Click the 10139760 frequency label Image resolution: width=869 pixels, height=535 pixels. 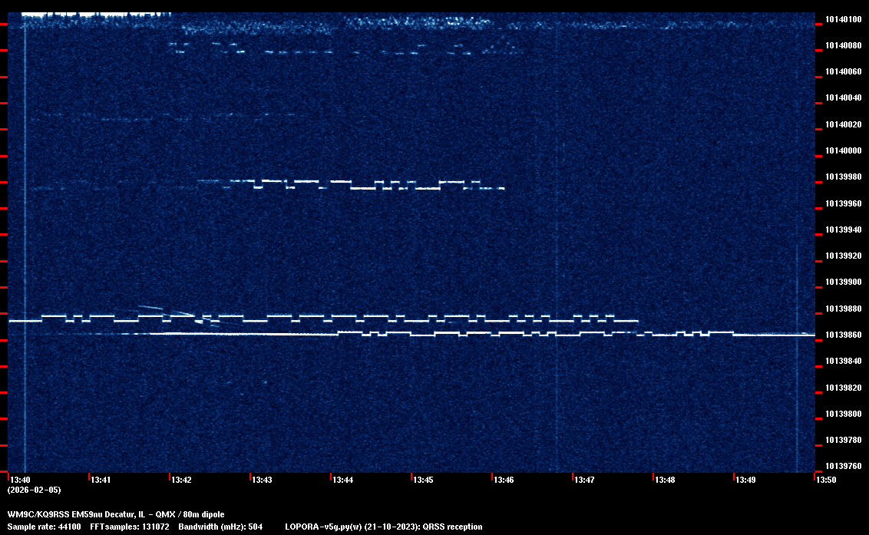pos(843,466)
